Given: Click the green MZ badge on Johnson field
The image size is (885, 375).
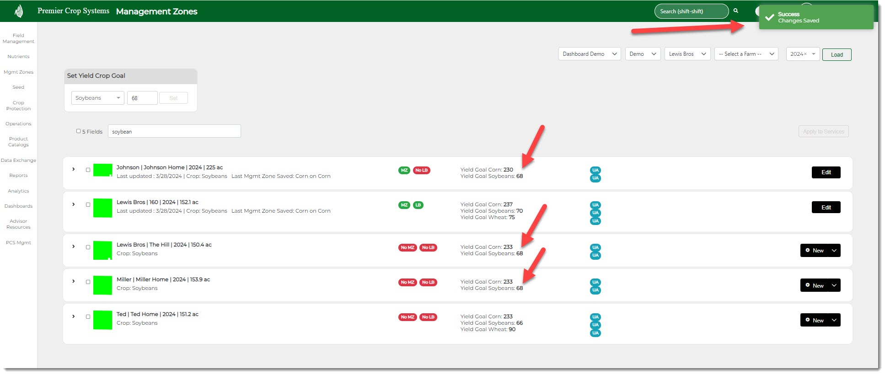Looking at the screenshot, I should point(404,170).
